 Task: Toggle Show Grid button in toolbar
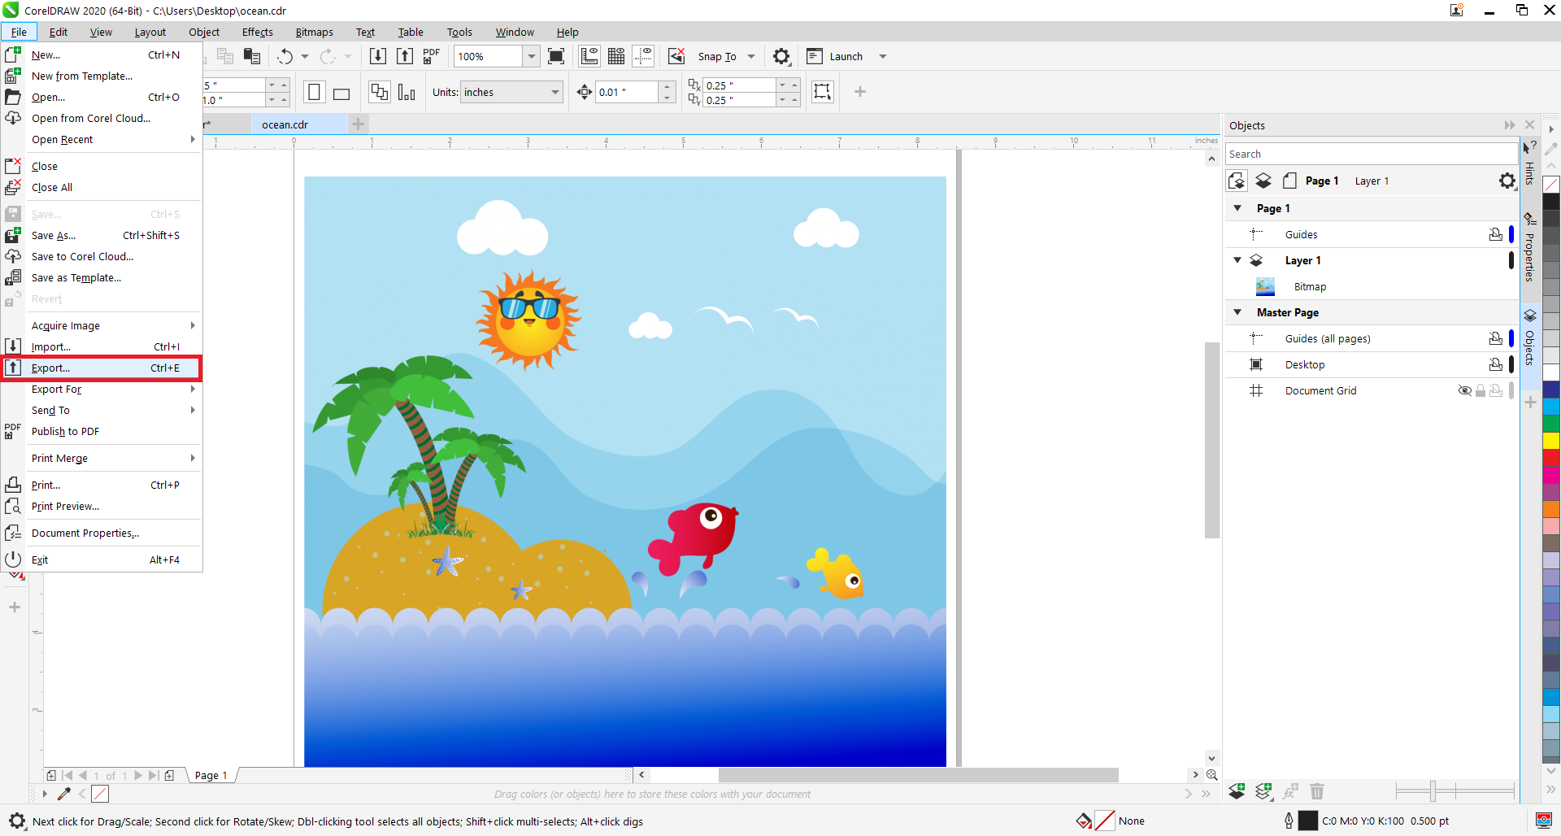(616, 56)
